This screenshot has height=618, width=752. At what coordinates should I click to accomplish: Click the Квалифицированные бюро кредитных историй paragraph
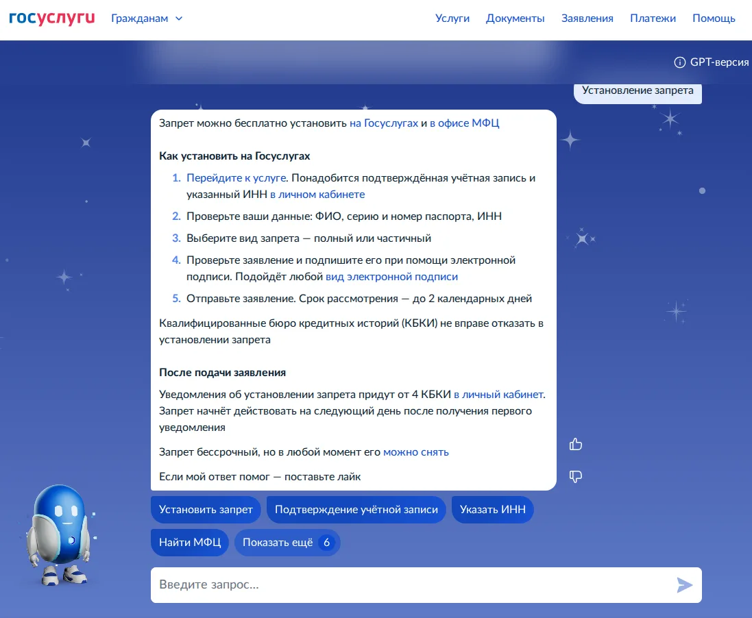[351, 332]
